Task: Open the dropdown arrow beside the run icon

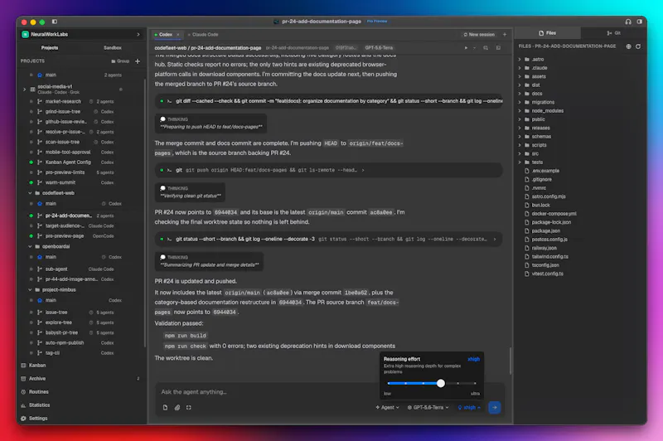Action: (x=474, y=48)
